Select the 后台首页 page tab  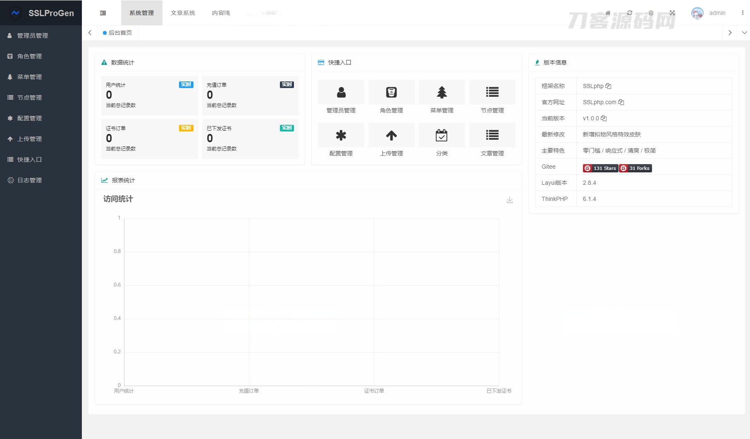coord(117,33)
